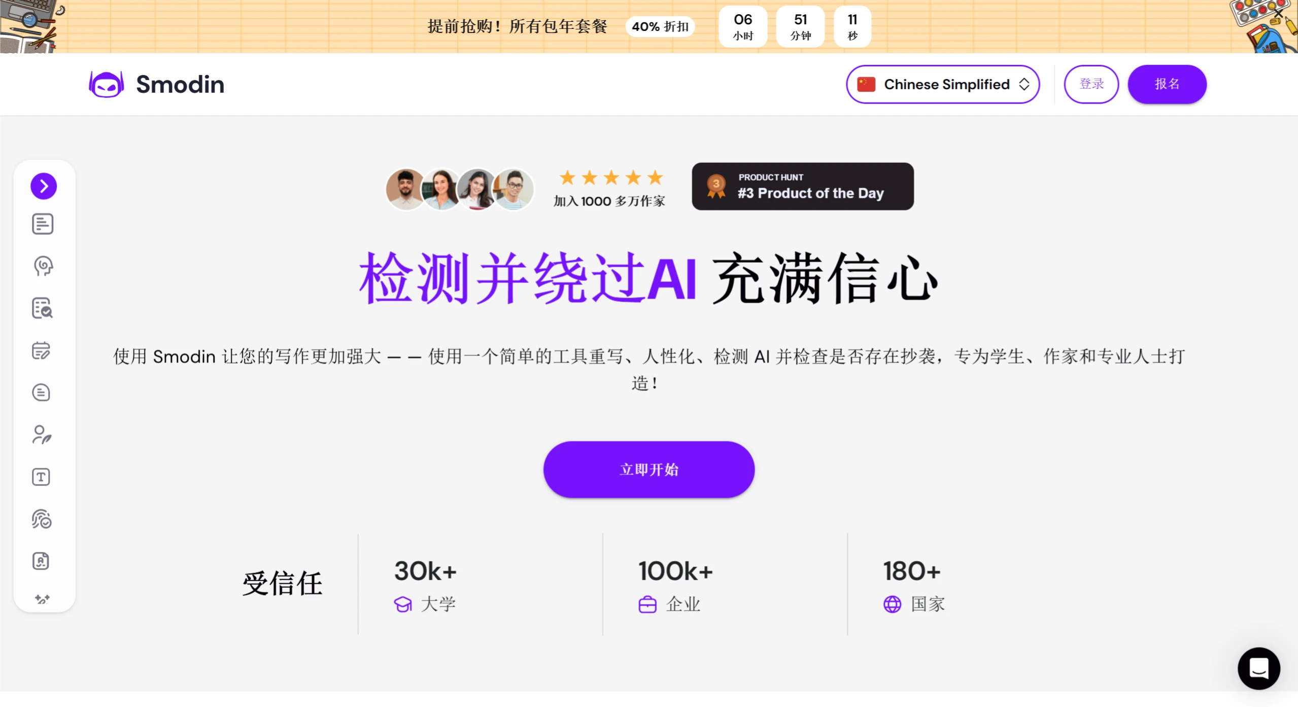Click the 报名 sign-up button
Screen dimensions: 1298x707
point(1167,84)
